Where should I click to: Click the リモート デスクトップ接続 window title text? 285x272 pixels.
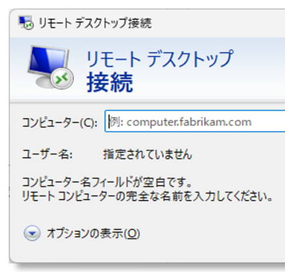pos(95,23)
